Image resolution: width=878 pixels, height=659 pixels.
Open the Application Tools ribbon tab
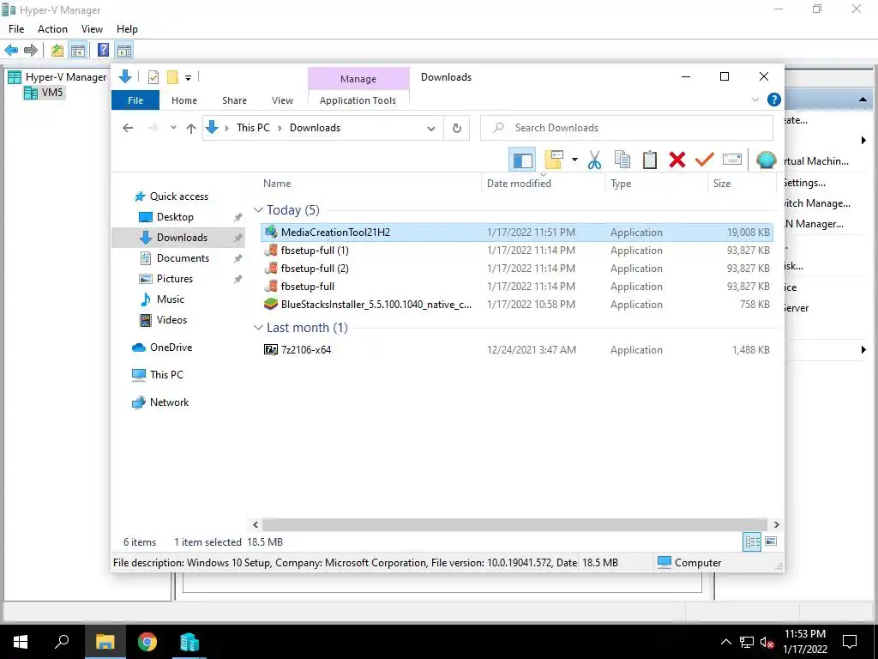[x=358, y=100]
